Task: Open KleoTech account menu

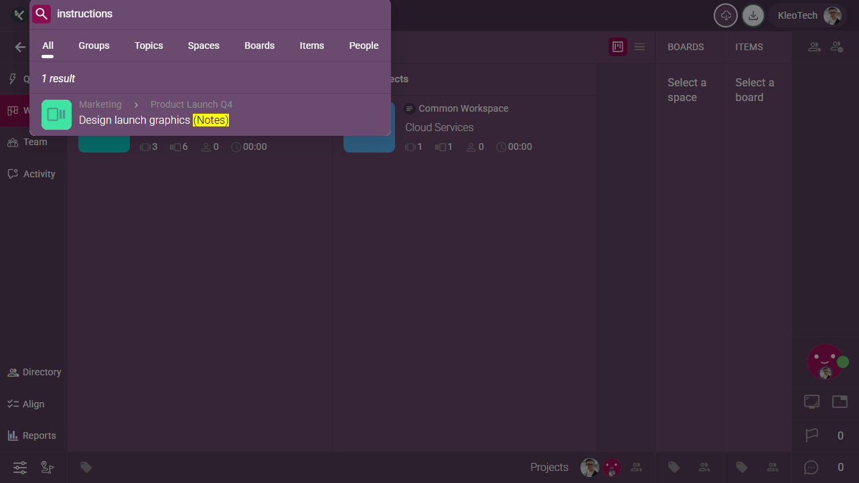Action: click(808, 15)
